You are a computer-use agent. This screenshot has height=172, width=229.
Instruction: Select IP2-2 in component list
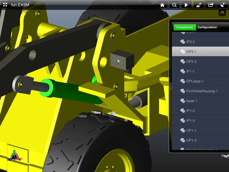pyautogui.click(x=190, y=42)
